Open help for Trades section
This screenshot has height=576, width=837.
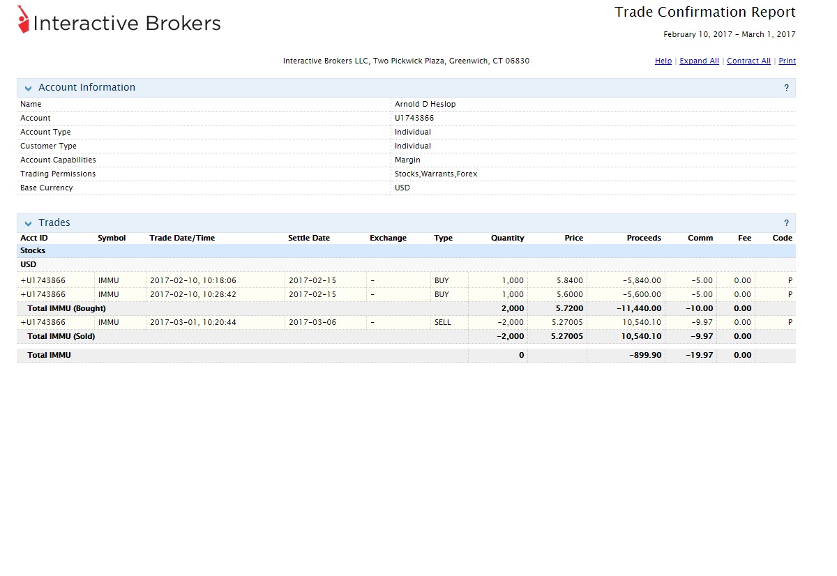[786, 223]
